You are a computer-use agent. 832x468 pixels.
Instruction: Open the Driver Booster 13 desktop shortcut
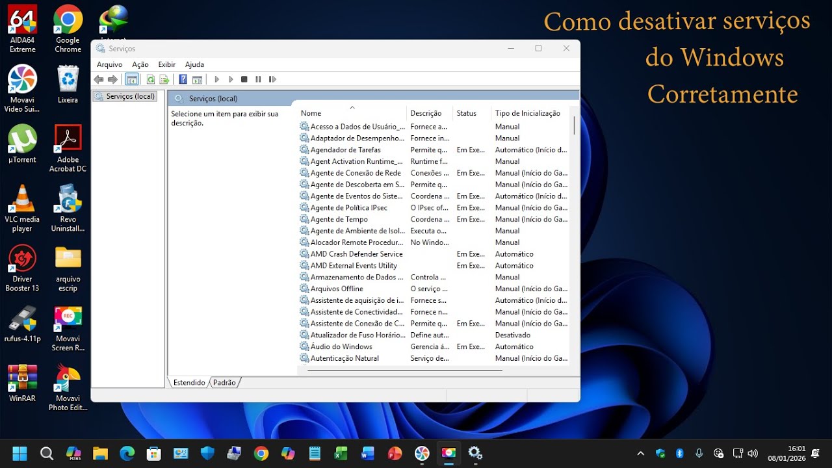[x=23, y=268]
